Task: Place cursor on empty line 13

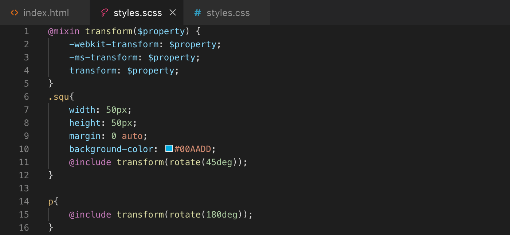Action: point(255,188)
